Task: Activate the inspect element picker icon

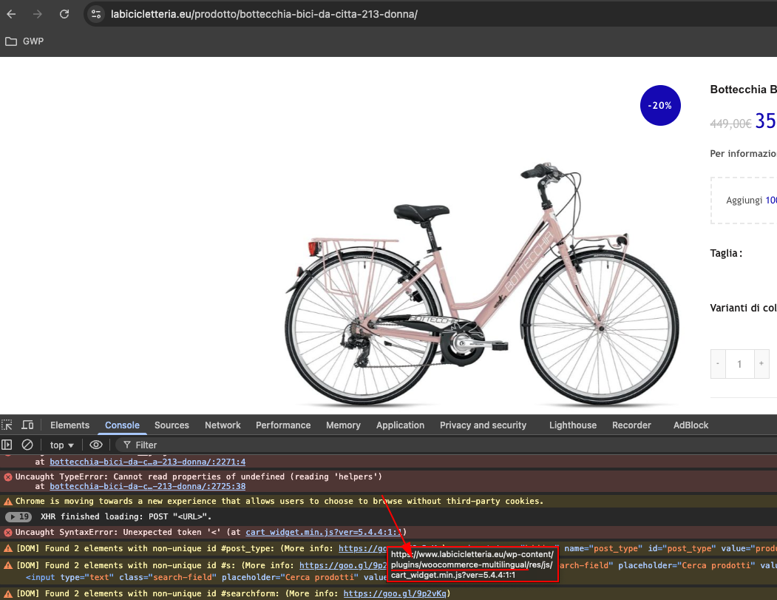Action: pyautogui.click(x=7, y=425)
